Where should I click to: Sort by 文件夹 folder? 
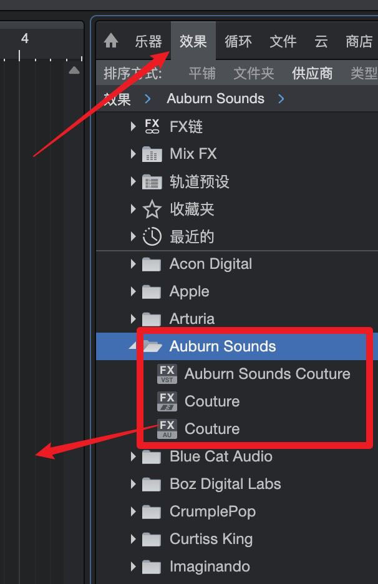click(x=254, y=73)
